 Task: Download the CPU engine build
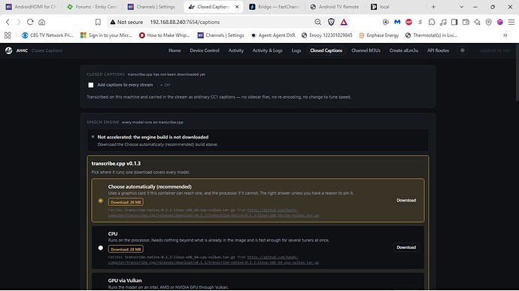pyautogui.click(x=406, y=247)
